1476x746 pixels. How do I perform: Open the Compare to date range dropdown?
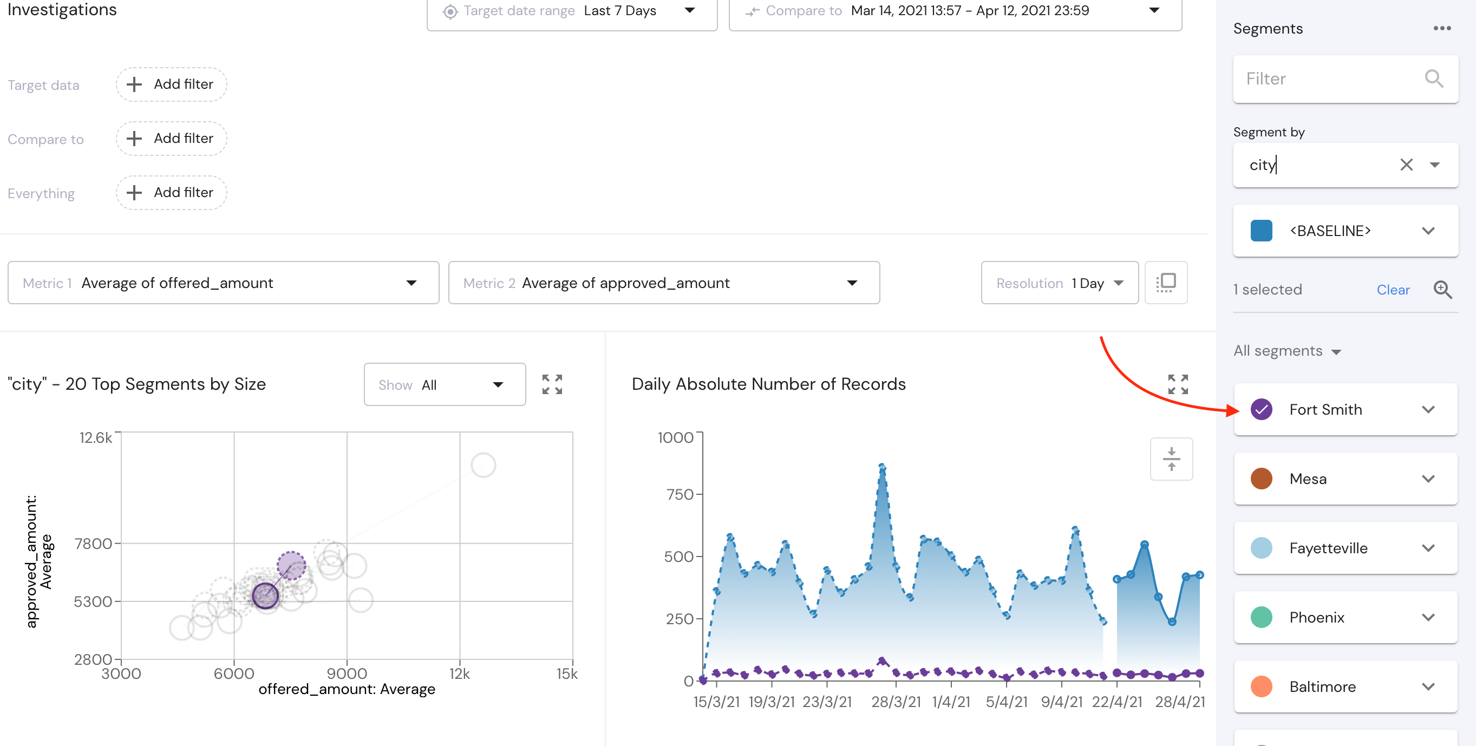tap(955, 11)
